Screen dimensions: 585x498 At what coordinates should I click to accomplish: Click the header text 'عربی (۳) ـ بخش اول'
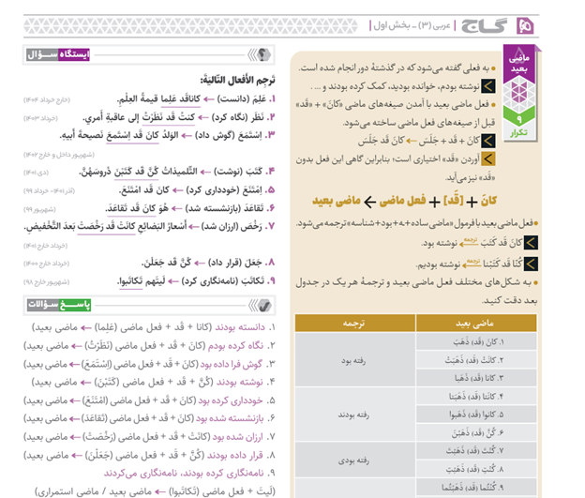(x=412, y=25)
